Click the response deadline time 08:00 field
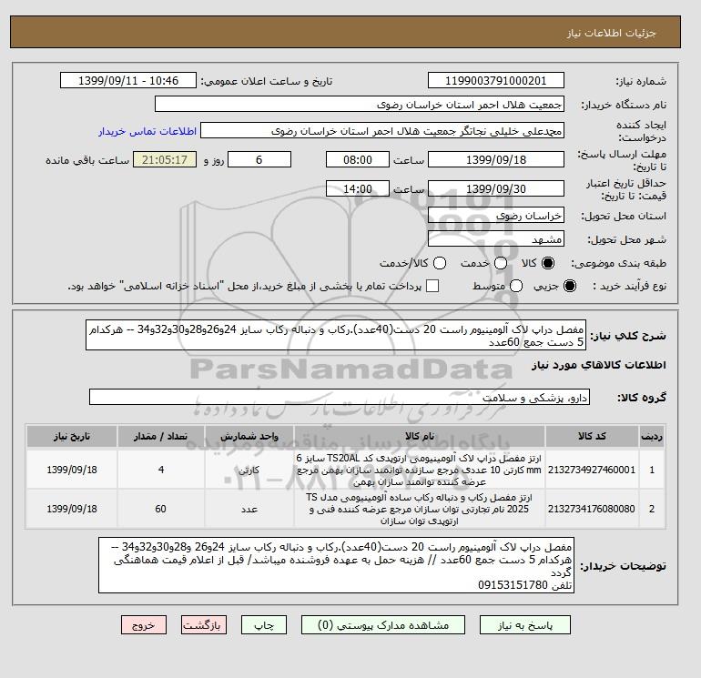The image size is (701, 678). coord(358,159)
